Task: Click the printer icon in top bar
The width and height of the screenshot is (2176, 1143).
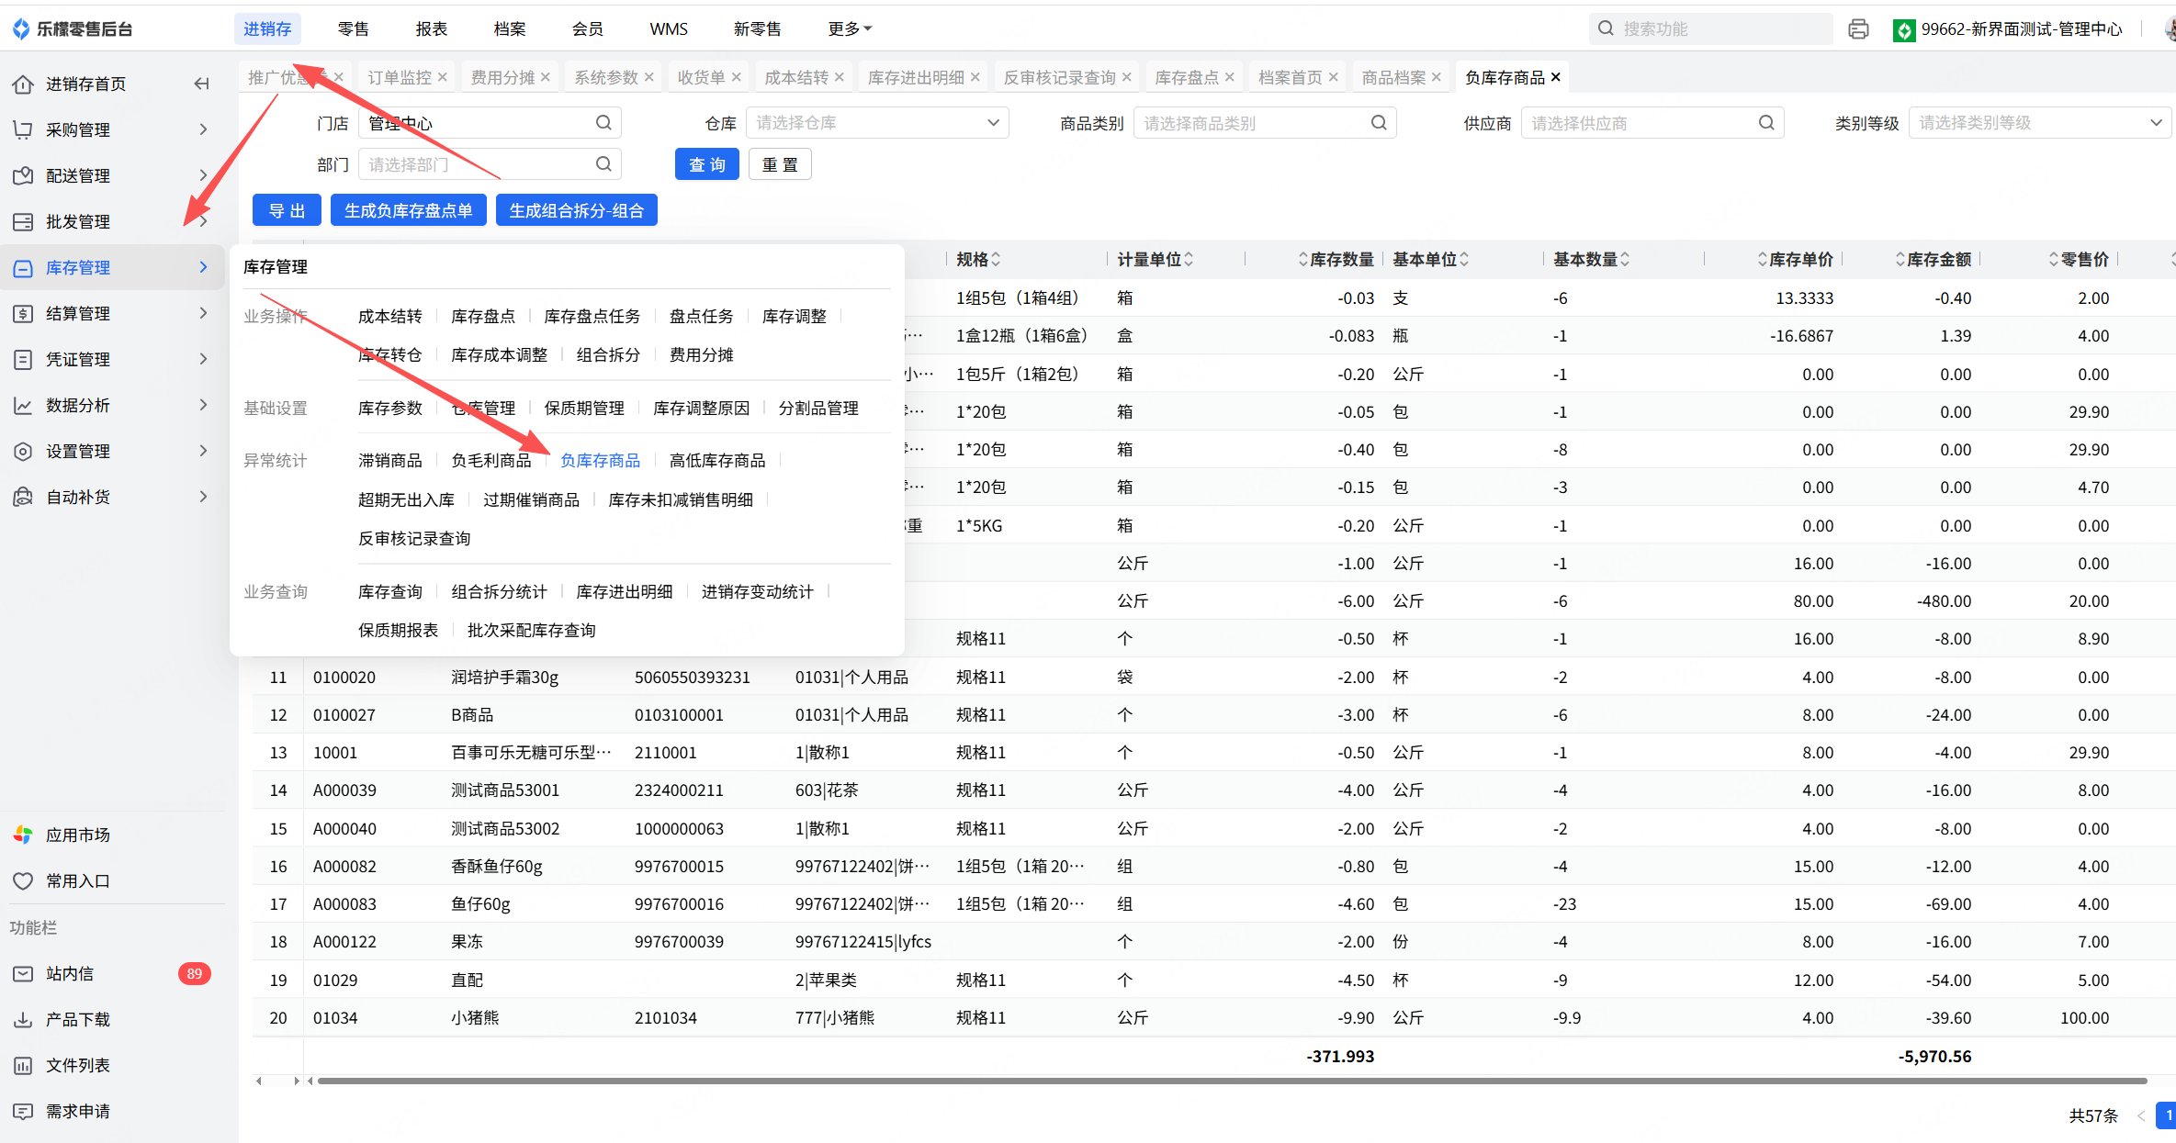Action: pyautogui.click(x=1858, y=28)
